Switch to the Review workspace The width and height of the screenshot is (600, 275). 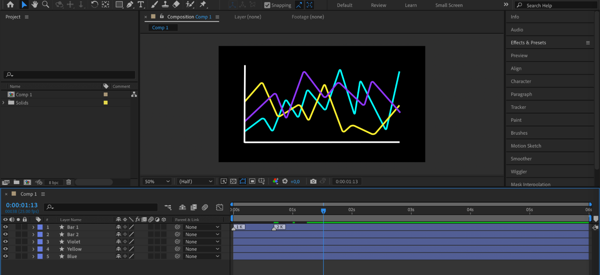378,5
